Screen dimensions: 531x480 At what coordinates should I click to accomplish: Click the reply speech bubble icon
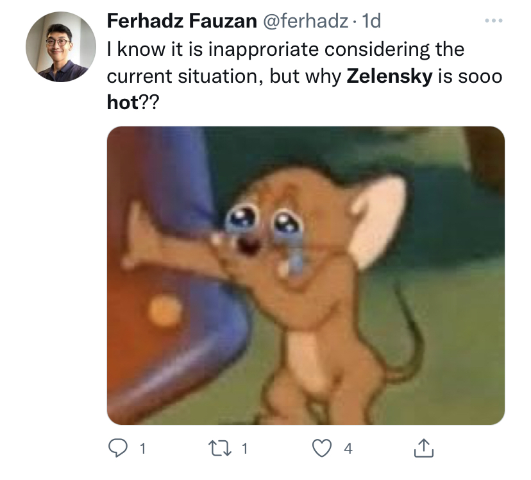[116, 449]
